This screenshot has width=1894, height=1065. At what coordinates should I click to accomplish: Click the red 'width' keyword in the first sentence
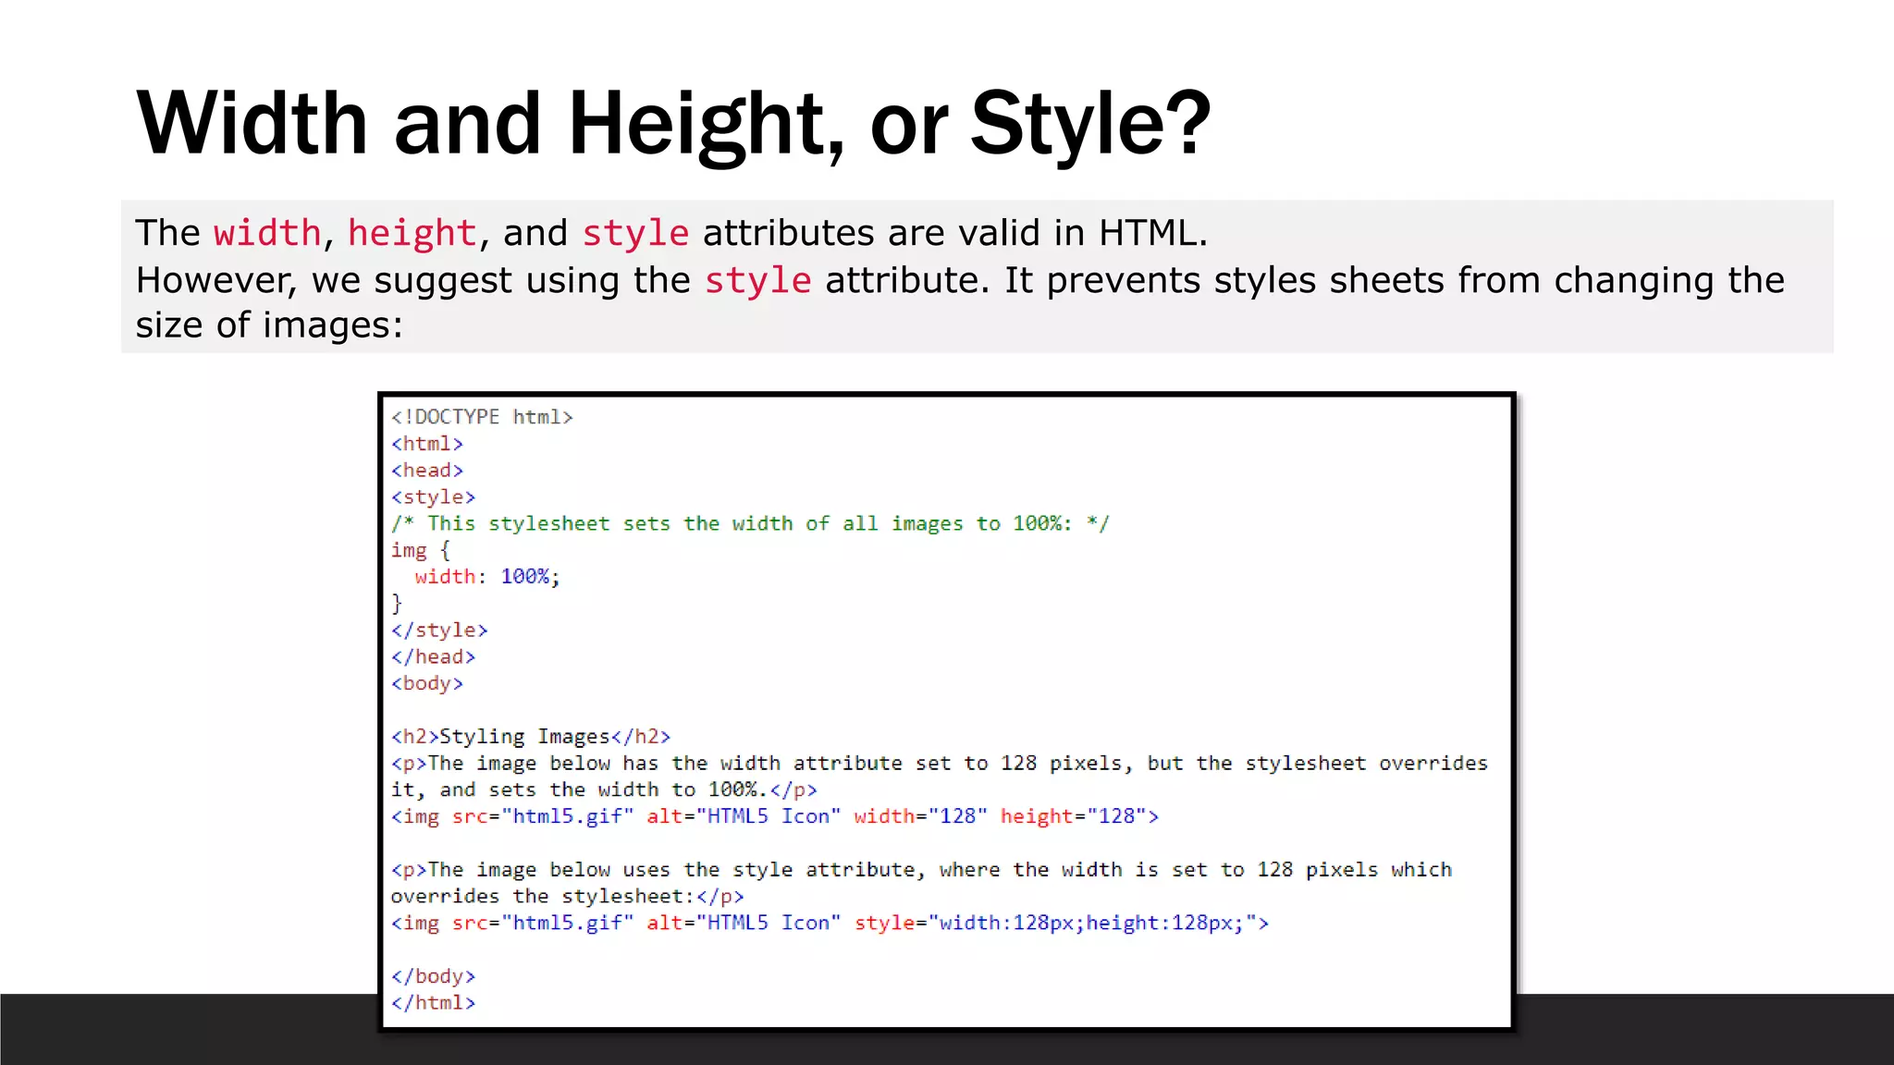[266, 233]
